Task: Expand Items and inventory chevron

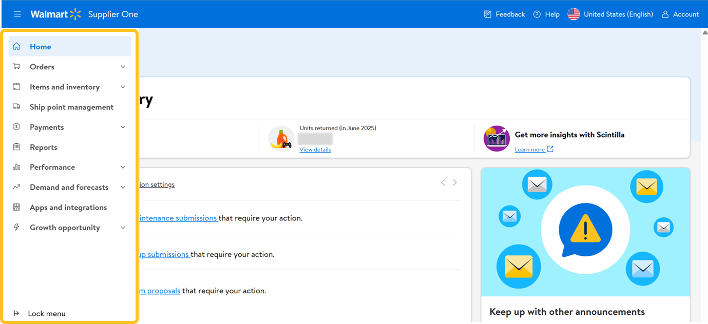Action: 123,87
